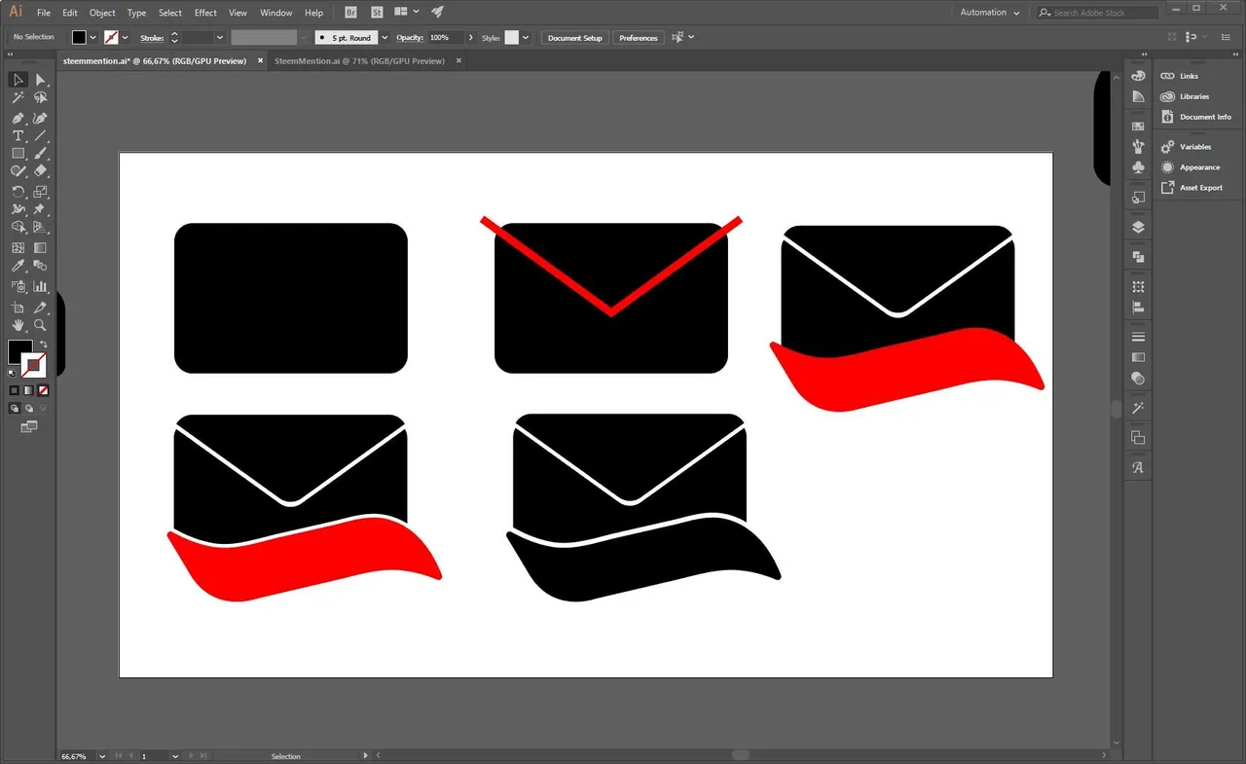Open the Window menu

click(x=276, y=13)
